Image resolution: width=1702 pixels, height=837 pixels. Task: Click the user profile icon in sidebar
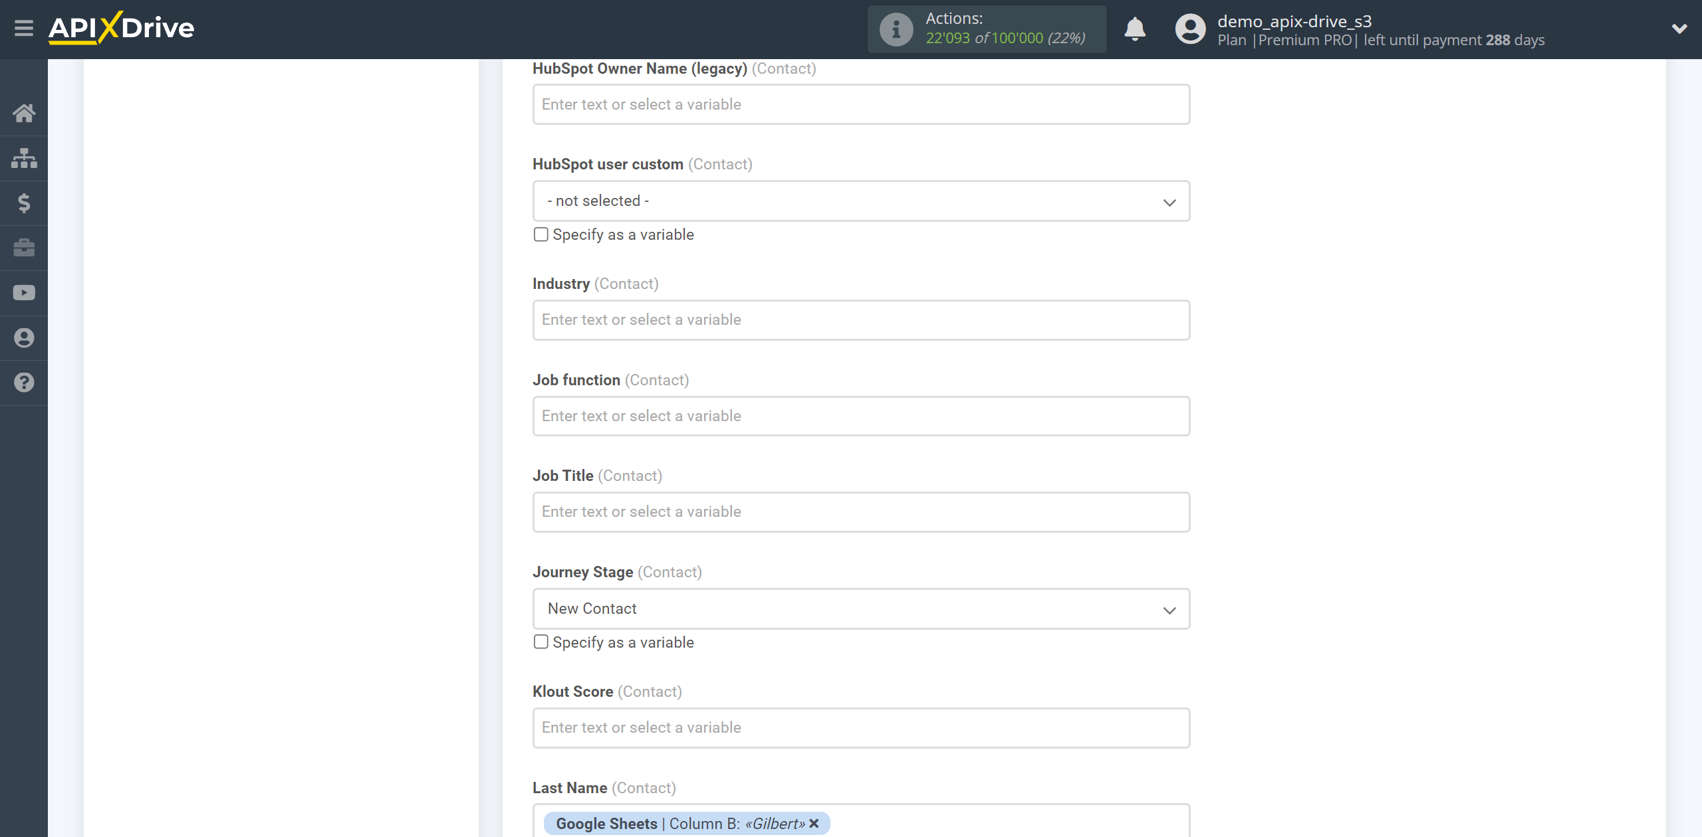[x=24, y=337]
